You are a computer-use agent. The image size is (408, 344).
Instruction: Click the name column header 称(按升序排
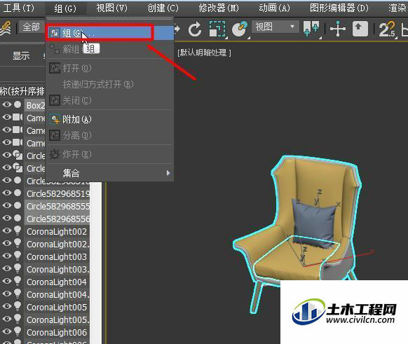(22, 91)
